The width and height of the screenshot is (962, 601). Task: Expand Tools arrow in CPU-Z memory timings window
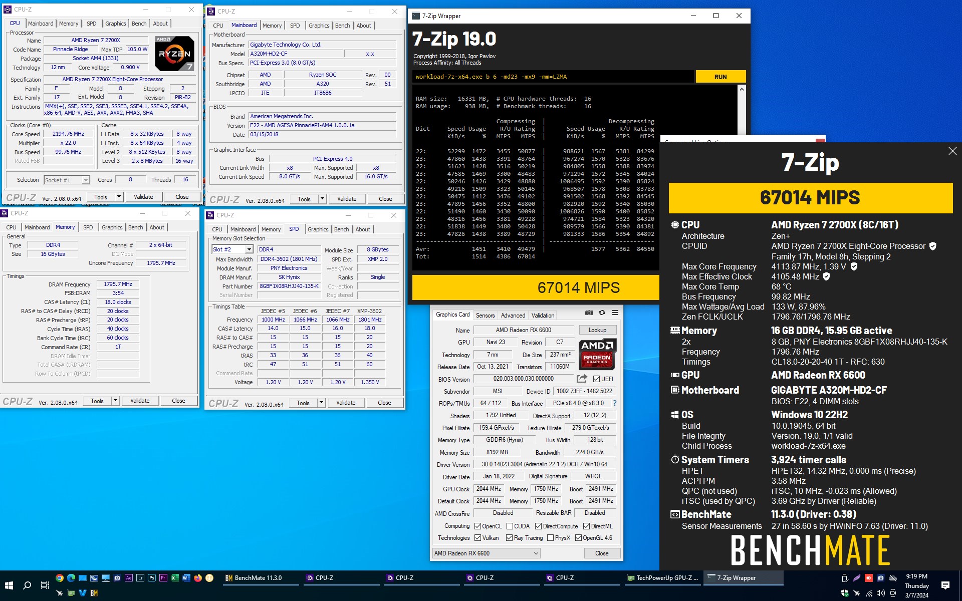115,401
